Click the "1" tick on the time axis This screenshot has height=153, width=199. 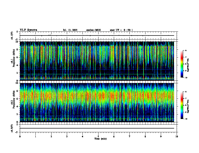[35, 136]
